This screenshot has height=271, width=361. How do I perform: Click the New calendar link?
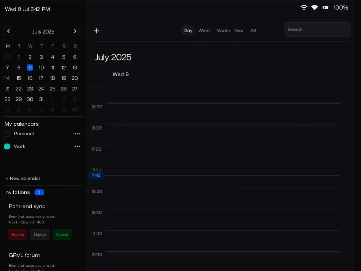tap(23, 178)
